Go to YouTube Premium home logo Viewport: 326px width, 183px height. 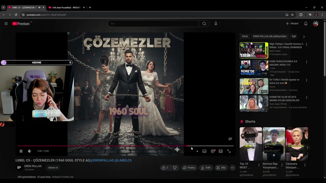(21, 24)
